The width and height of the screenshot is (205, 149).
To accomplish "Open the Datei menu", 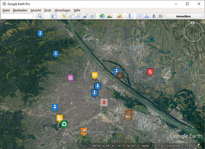I will pos(6,10).
